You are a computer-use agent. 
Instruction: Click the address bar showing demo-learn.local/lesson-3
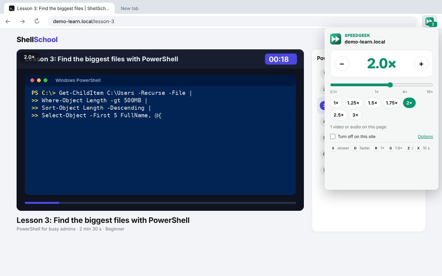(233, 21)
